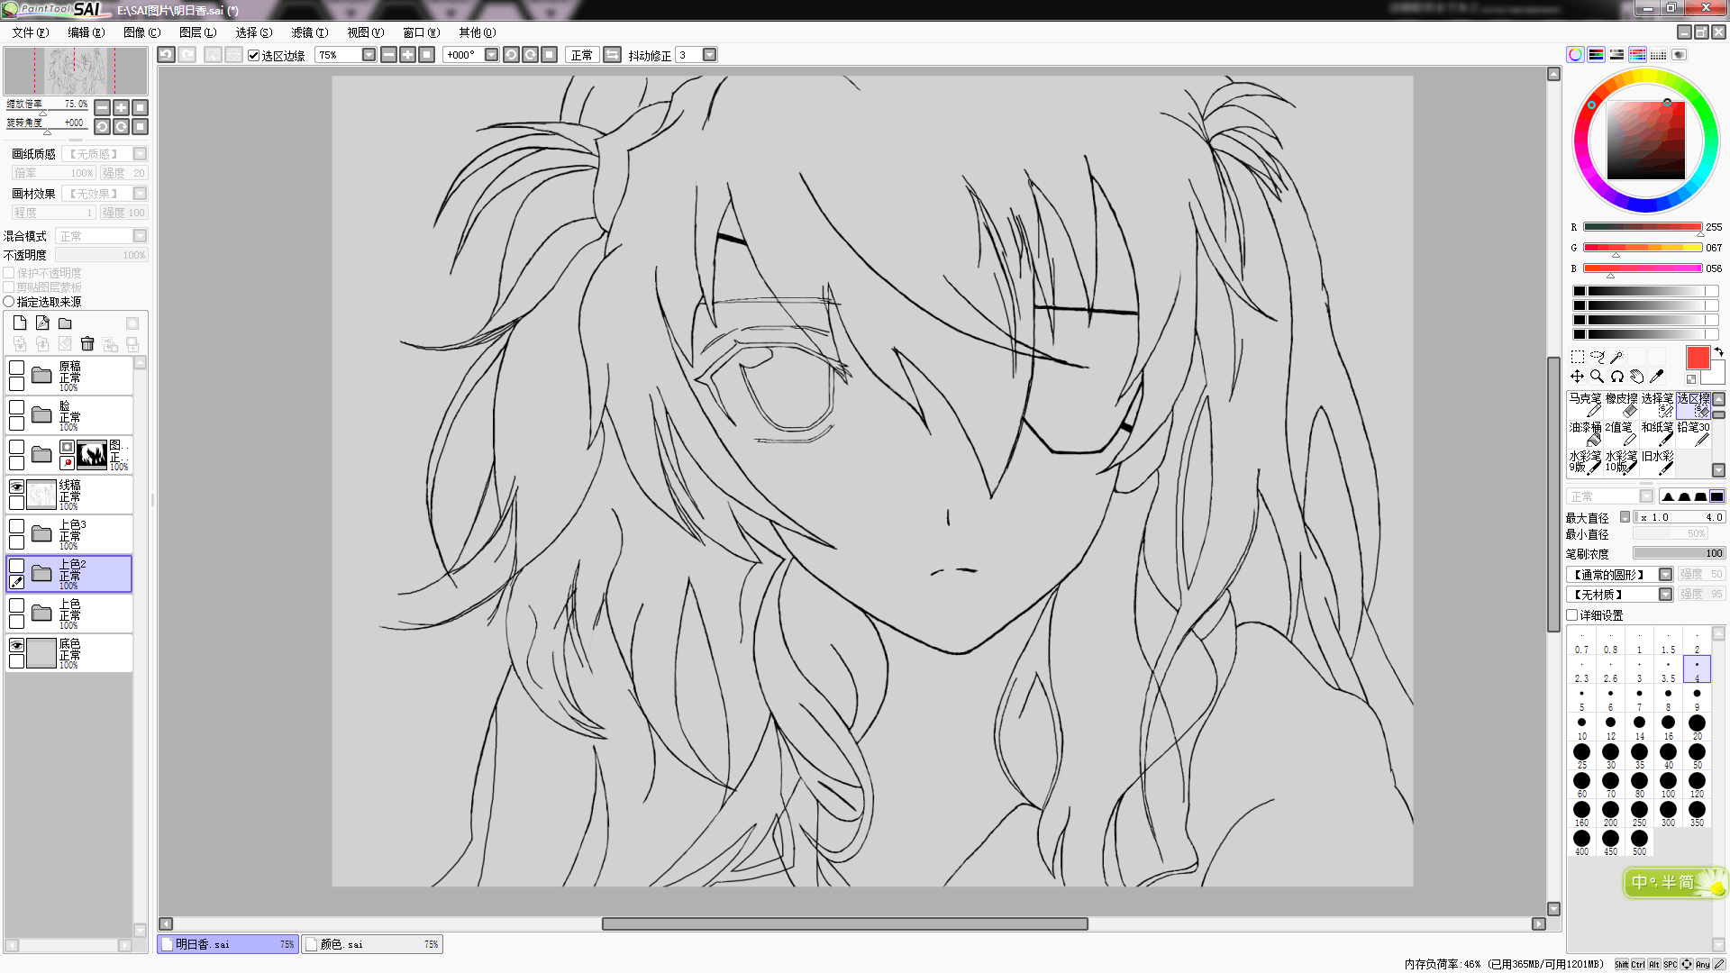The image size is (1730, 973).
Task: Select the 橡皮擦 eraser tool
Action: [1621, 405]
